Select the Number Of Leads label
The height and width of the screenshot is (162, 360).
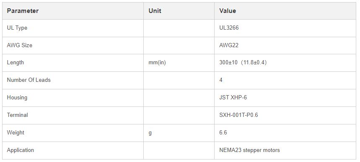pos(28,80)
